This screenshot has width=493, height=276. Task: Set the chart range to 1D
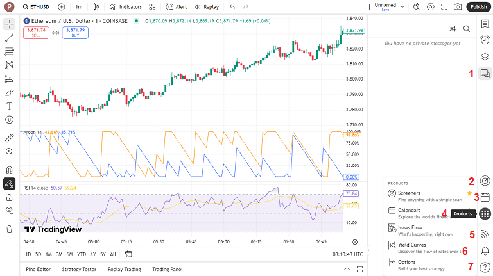[x=28, y=254]
